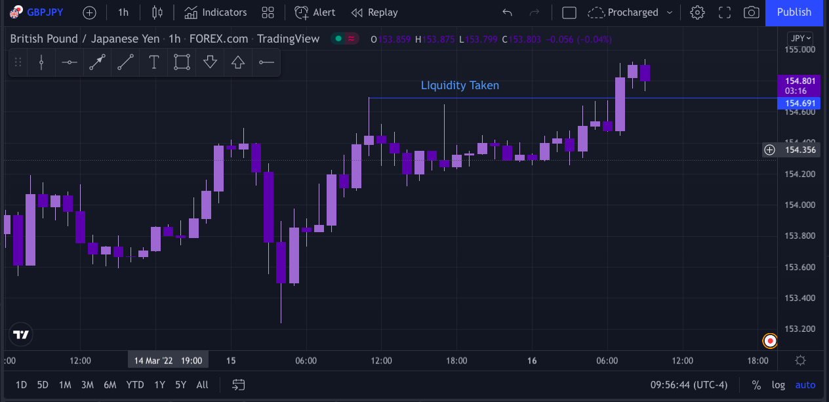Expand the Procharged layout menu
This screenshot has height=402, width=829.
670,12
